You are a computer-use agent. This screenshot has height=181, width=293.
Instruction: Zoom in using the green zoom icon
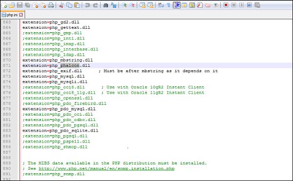click(124, 5)
